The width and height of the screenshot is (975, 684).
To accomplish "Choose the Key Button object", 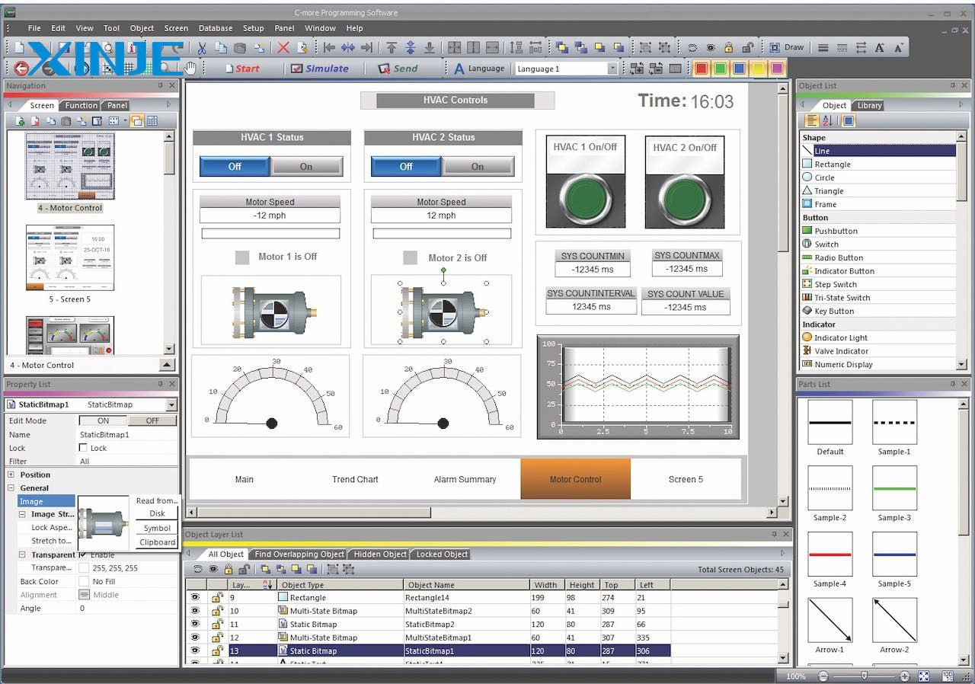I will coord(878,311).
